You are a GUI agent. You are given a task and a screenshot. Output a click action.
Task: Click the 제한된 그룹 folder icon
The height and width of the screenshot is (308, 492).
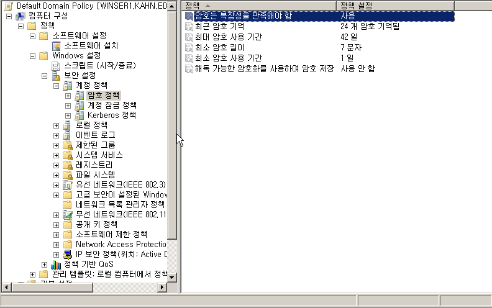click(68, 145)
